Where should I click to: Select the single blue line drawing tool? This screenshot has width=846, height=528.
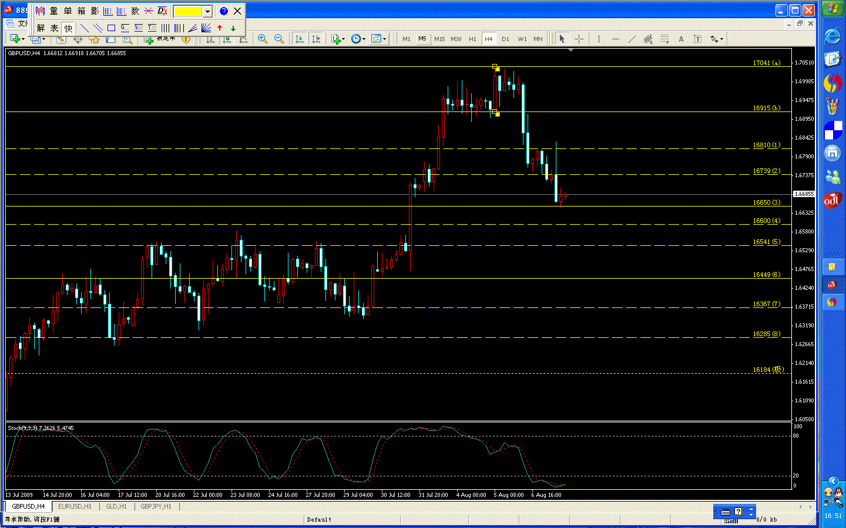pos(85,28)
